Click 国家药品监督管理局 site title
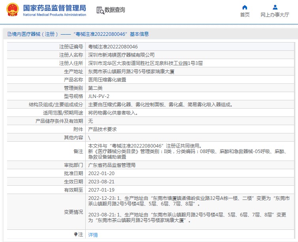This screenshot has height=242, width=298. [x=54, y=8]
